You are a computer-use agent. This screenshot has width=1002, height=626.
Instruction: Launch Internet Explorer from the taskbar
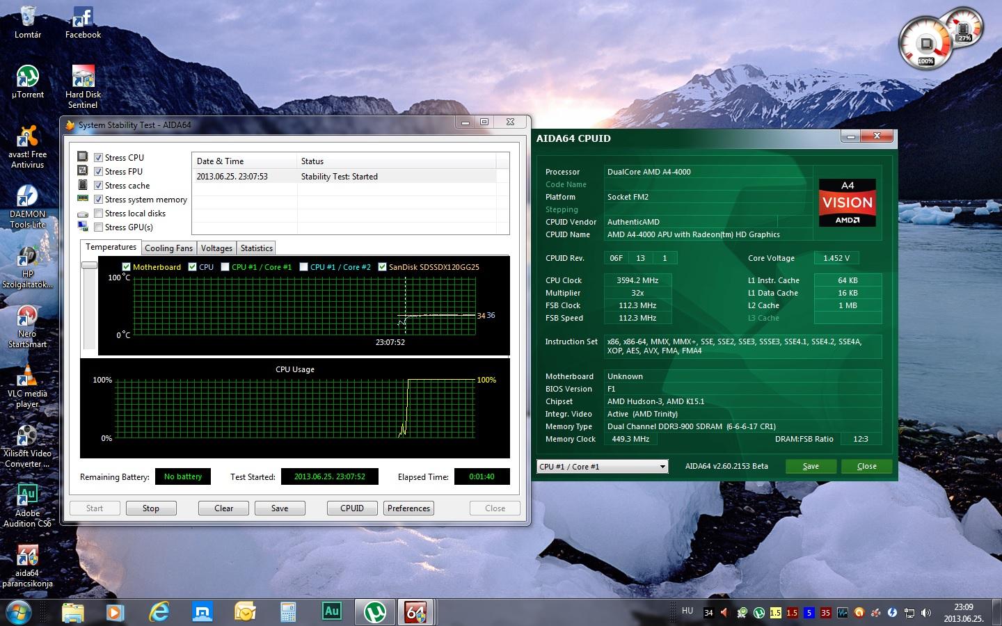159,612
